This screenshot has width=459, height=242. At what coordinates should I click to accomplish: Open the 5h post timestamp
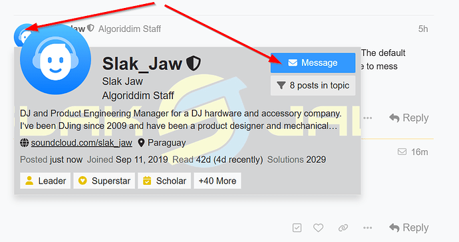[423, 29]
